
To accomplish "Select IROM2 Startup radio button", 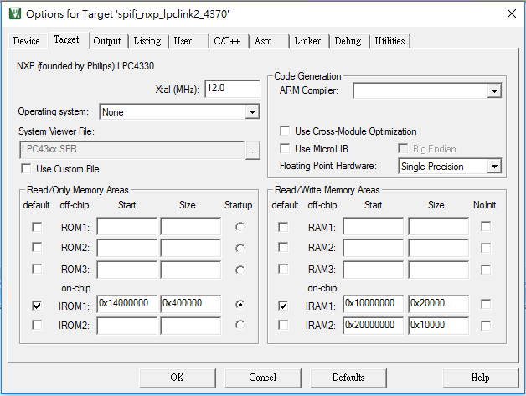I will 240,325.
